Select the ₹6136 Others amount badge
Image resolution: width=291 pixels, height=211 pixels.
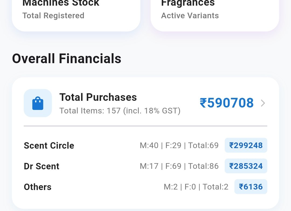point(251,187)
